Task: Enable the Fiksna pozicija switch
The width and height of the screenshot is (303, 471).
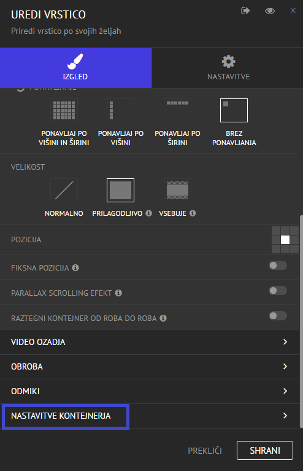Action: (x=278, y=266)
